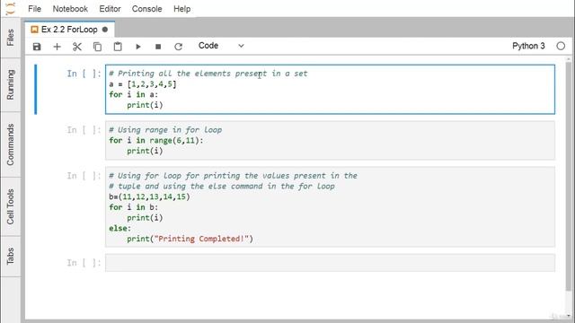Click the In [ ]: prompt of first cell

tap(84, 74)
